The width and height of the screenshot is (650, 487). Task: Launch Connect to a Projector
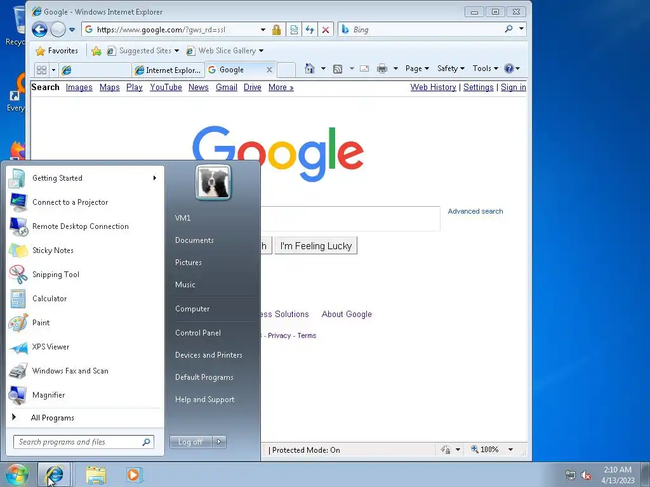[x=85, y=202]
